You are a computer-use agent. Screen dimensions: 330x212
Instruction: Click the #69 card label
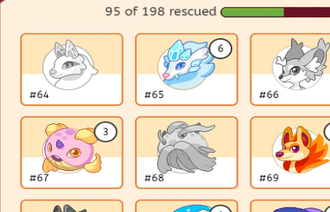click(269, 178)
